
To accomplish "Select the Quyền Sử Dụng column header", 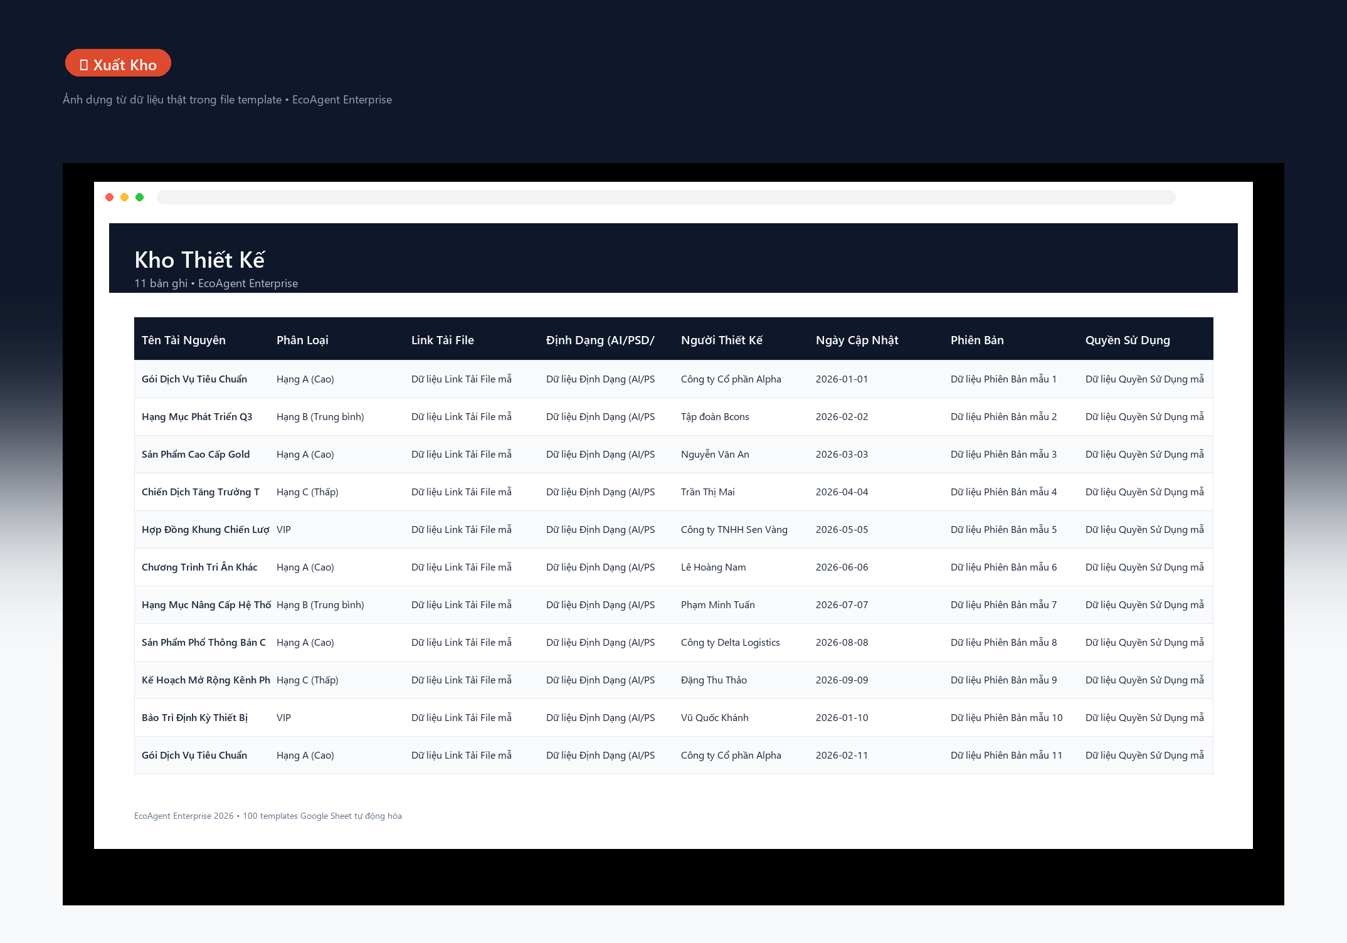I will pyautogui.click(x=1128, y=340).
